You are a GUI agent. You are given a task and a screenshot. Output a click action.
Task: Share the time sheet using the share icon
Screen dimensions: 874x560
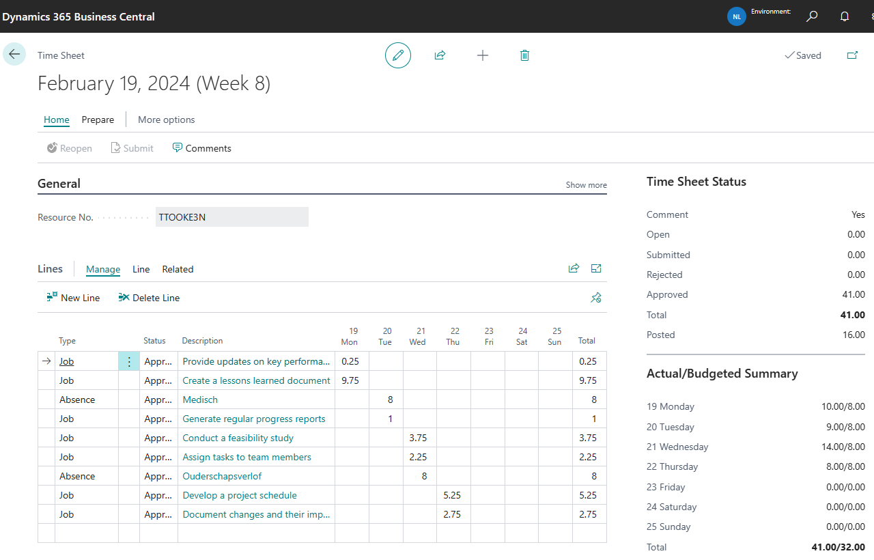click(x=440, y=55)
